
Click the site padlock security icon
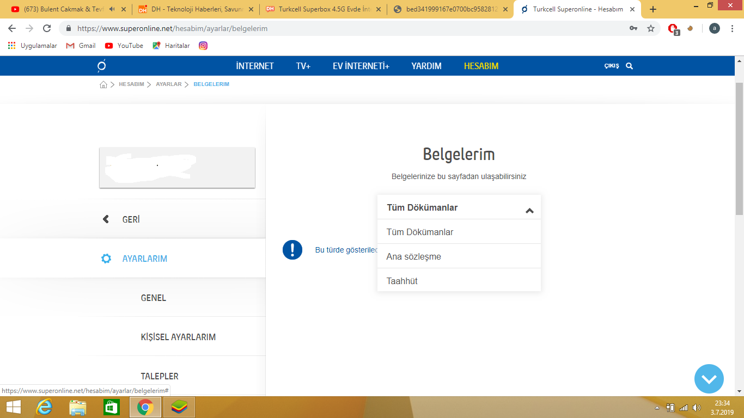click(69, 28)
